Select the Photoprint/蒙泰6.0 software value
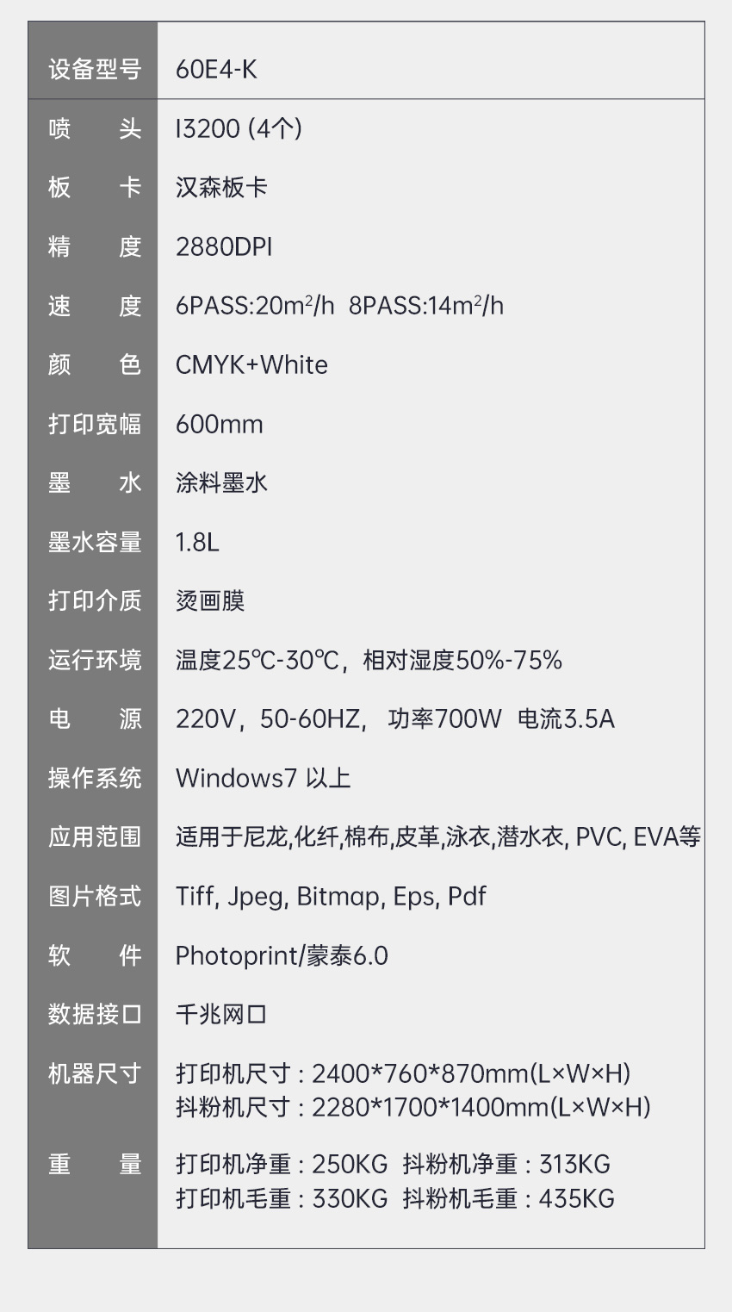The height and width of the screenshot is (1312, 732). point(282,956)
